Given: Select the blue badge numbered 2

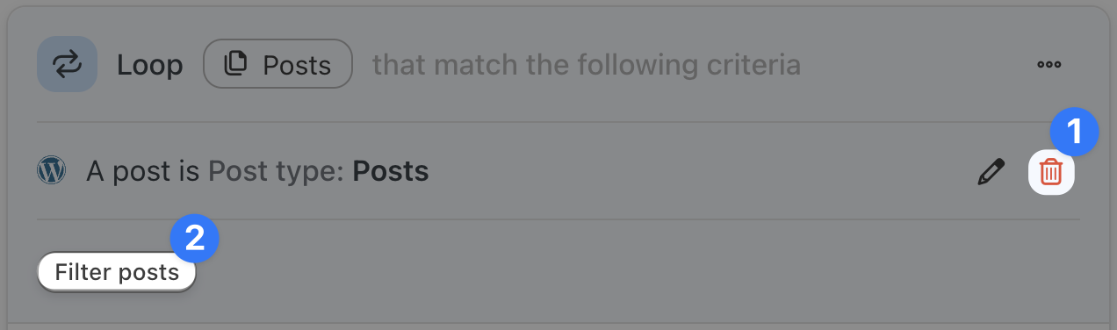Looking at the screenshot, I should [x=195, y=239].
